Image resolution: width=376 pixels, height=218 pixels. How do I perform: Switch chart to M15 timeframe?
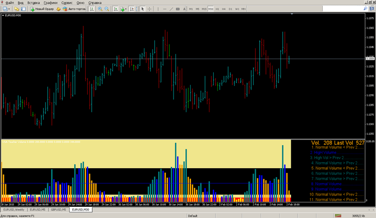point(204,9)
